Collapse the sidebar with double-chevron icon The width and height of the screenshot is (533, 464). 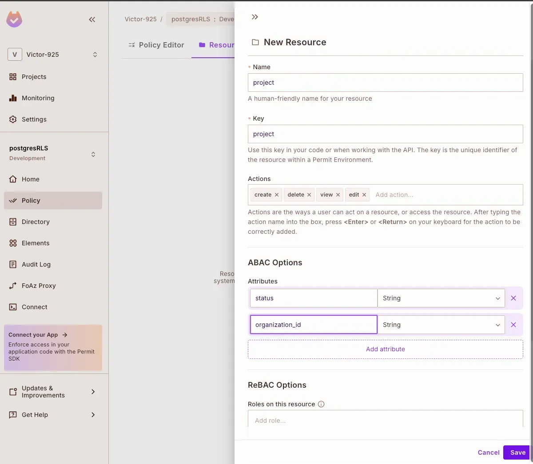(x=92, y=20)
